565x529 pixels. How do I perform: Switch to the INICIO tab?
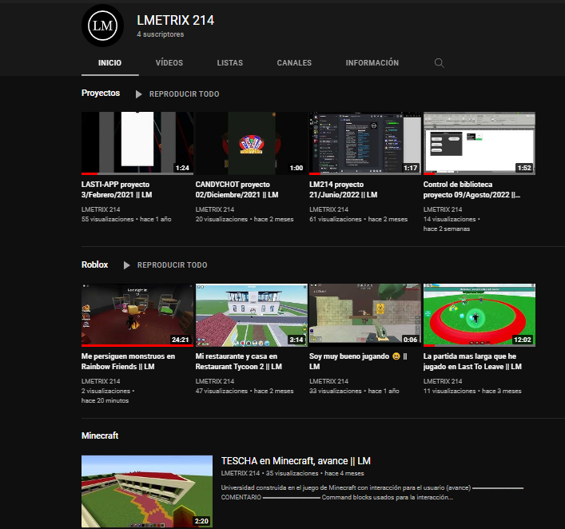pyautogui.click(x=110, y=62)
